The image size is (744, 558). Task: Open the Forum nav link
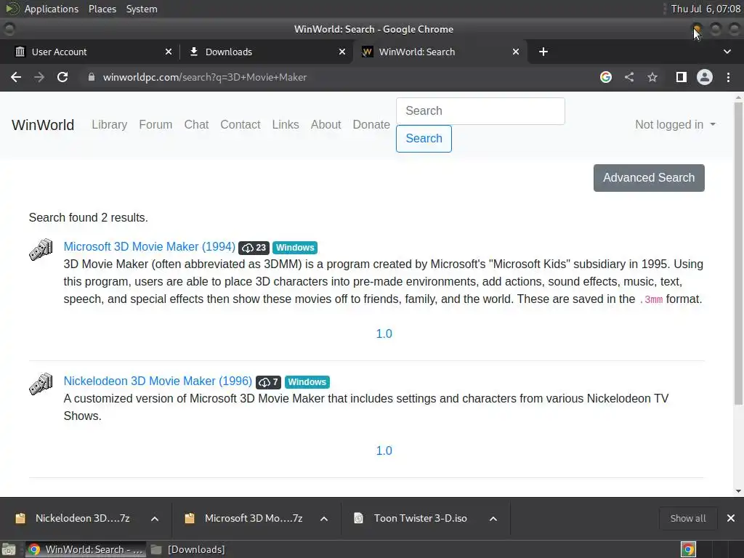click(x=155, y=125)
